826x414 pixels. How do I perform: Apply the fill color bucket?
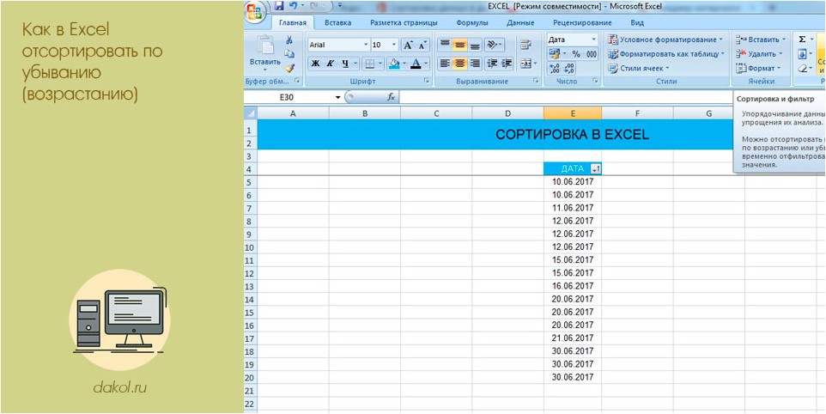393,64
